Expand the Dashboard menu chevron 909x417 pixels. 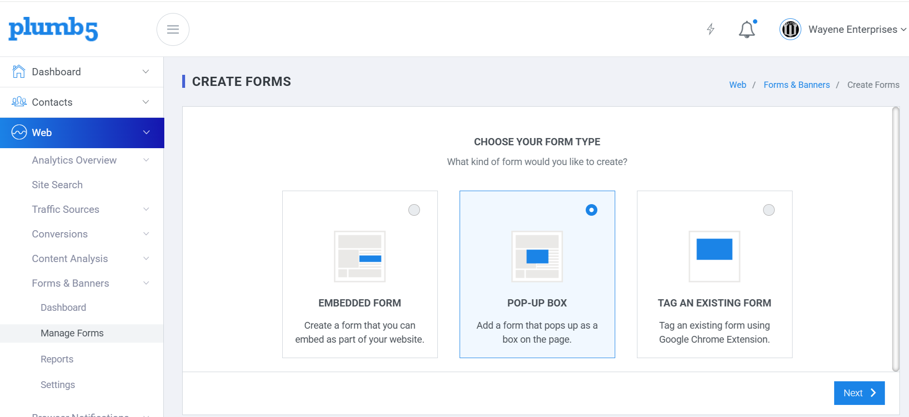coord(145,71)
